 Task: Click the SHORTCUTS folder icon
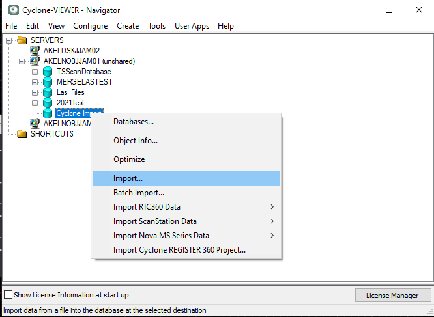click(22, 134)
